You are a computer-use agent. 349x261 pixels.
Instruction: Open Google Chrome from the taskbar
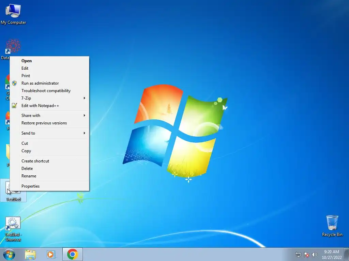pyautogui.click(x=73, y=254)
